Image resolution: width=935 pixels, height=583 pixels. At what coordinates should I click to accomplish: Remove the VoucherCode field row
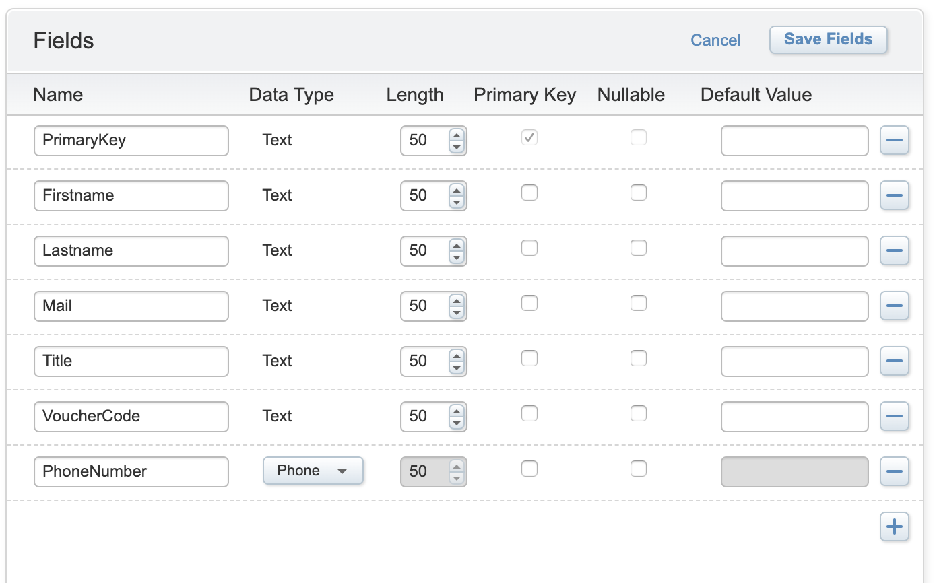(x=895, y=417)
